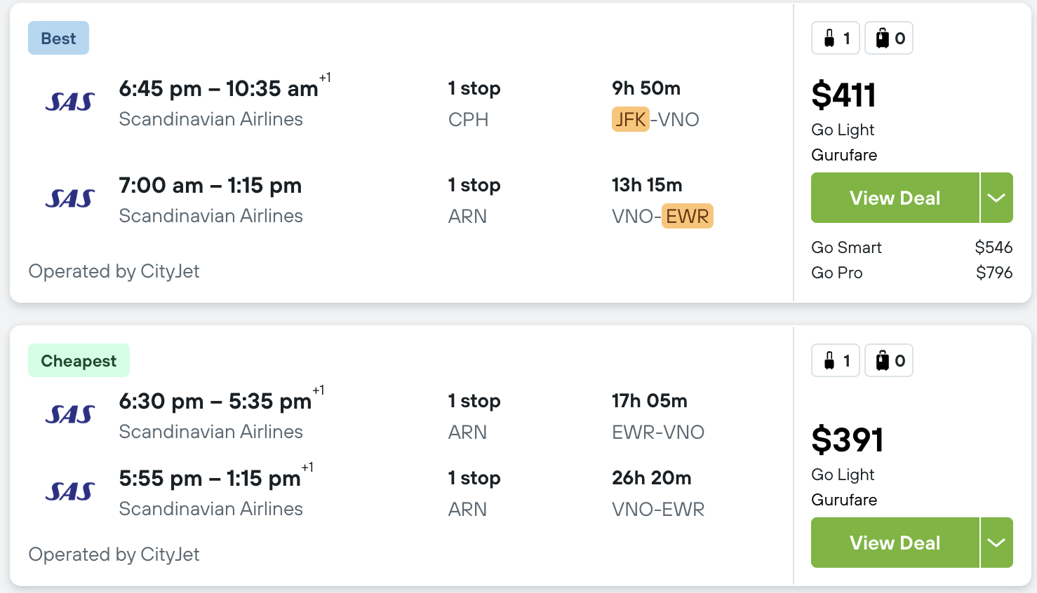Image resolution: width=1037 pixels, height=593 pixels.
Task: Click the 6:45 pm – 10:35 am flight times
Action: tap(218, 89)
